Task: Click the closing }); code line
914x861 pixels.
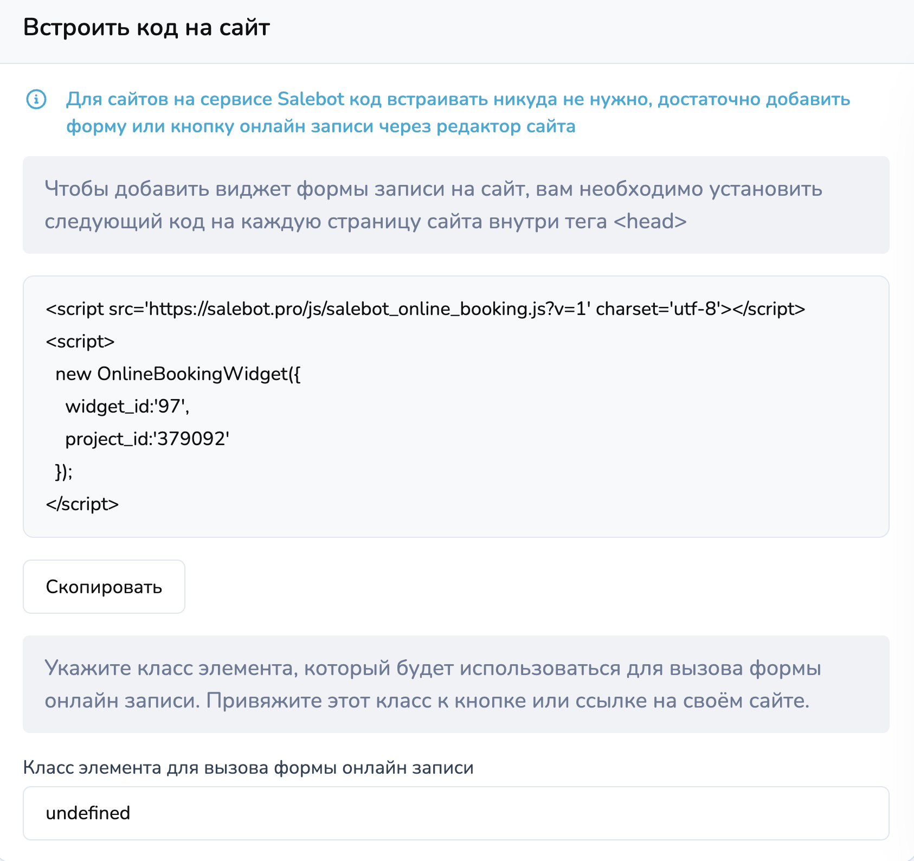Action: point(63,472)
